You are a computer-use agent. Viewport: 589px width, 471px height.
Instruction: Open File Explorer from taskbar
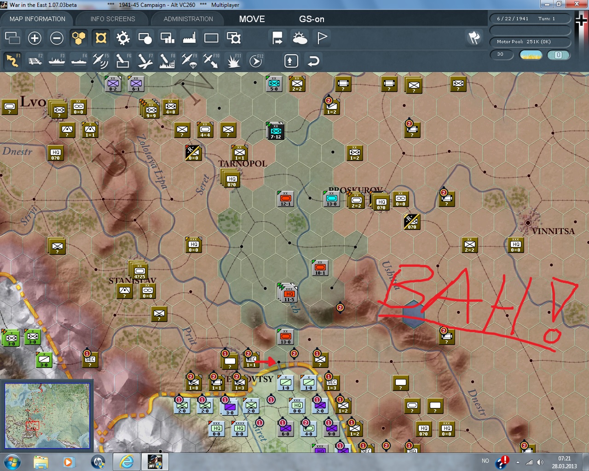(x=41, y=462)
